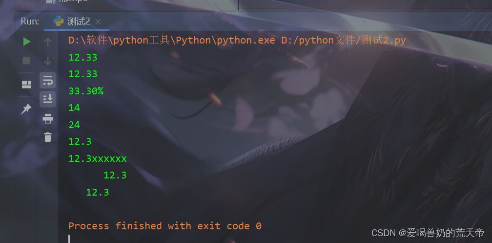492x243 pixels.
Task: Print console output with printer icon
Action: (x=48, y=118)
